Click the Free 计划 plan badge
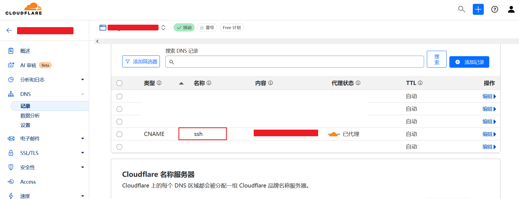519x199 pixels. 232,28
